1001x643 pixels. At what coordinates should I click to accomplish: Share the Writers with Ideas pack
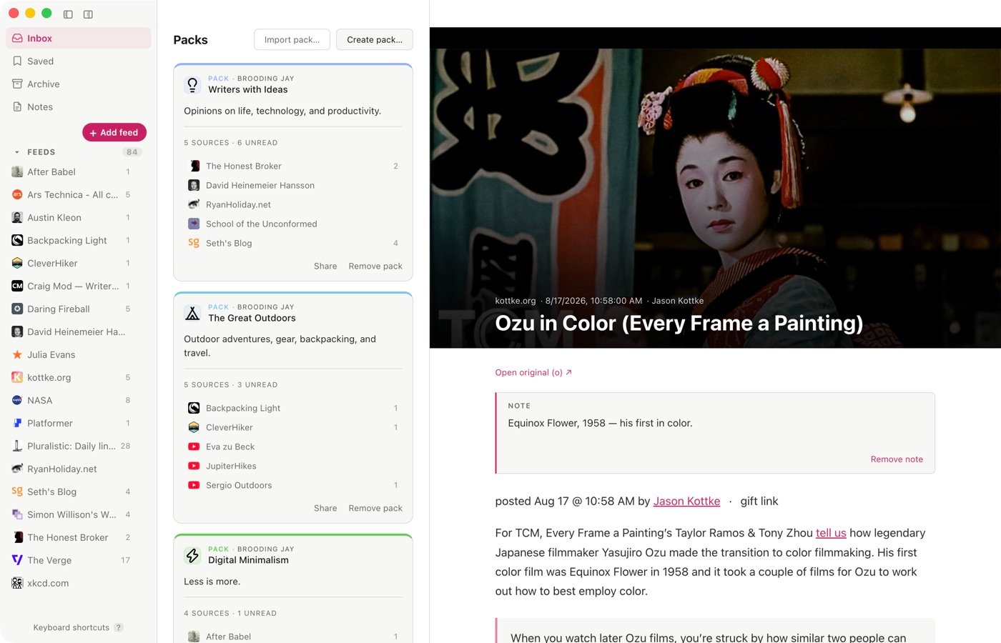tap(325, 266)
